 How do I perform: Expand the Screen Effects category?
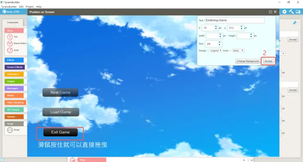[x=15, y=67]
